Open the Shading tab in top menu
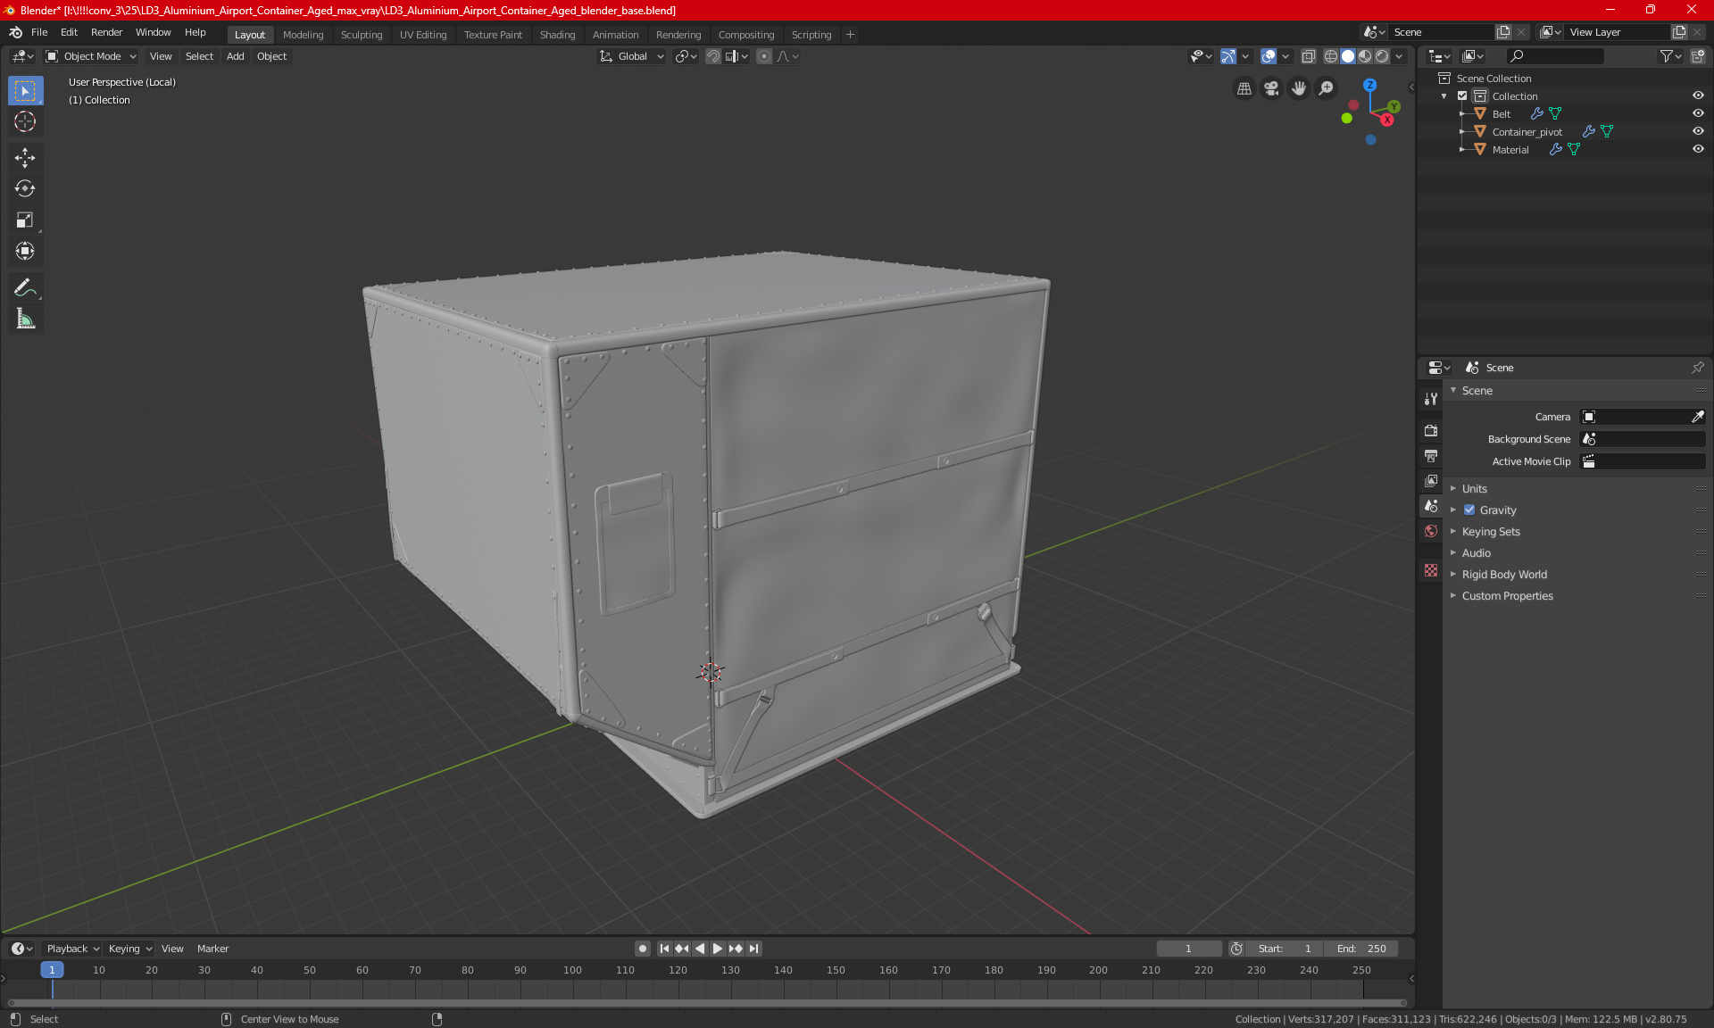The width and height of the screenshot is (1714, 1028). (556, 33)
